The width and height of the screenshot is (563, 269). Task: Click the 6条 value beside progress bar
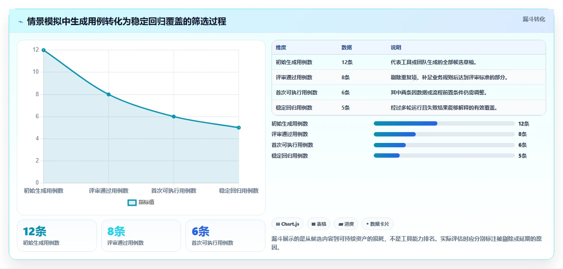tap(522, 145)
